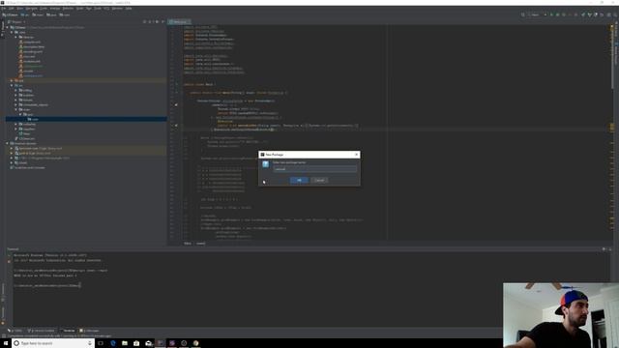
Task: Click the green Run button in the toolbar
Action: pyautogui.click(x=551, y=14)
